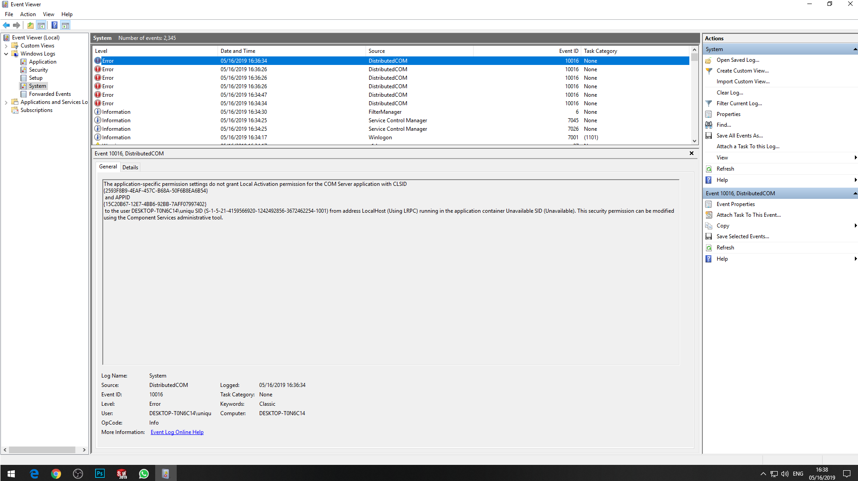The image size is (858, 481).
Task: Select the General tab
Action: tap(108, 167)
